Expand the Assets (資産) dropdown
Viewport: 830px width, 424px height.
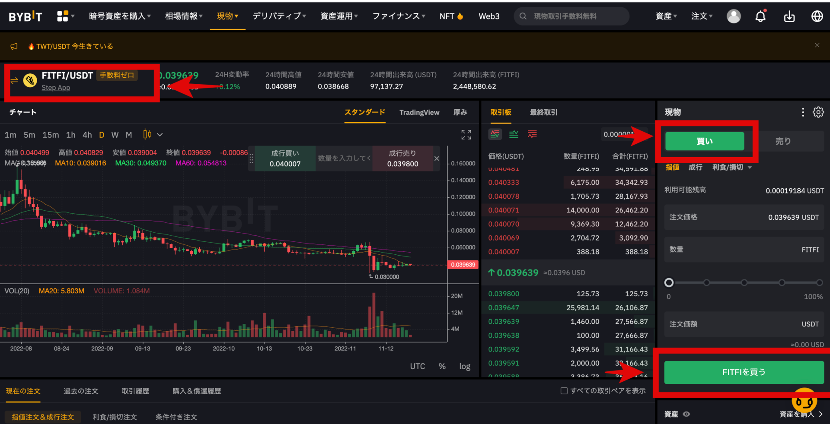[666, 16]
